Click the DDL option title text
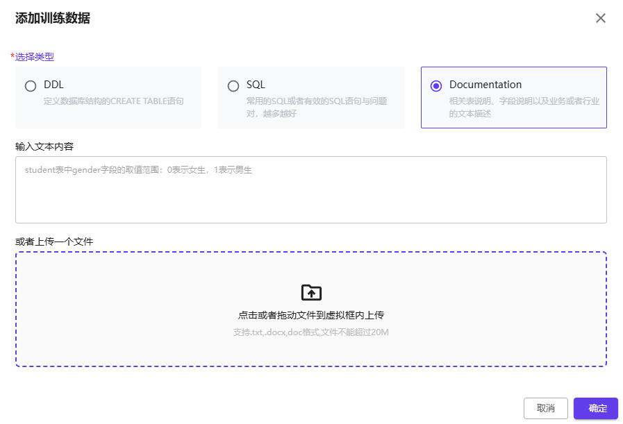 click(x=53, y=85)
